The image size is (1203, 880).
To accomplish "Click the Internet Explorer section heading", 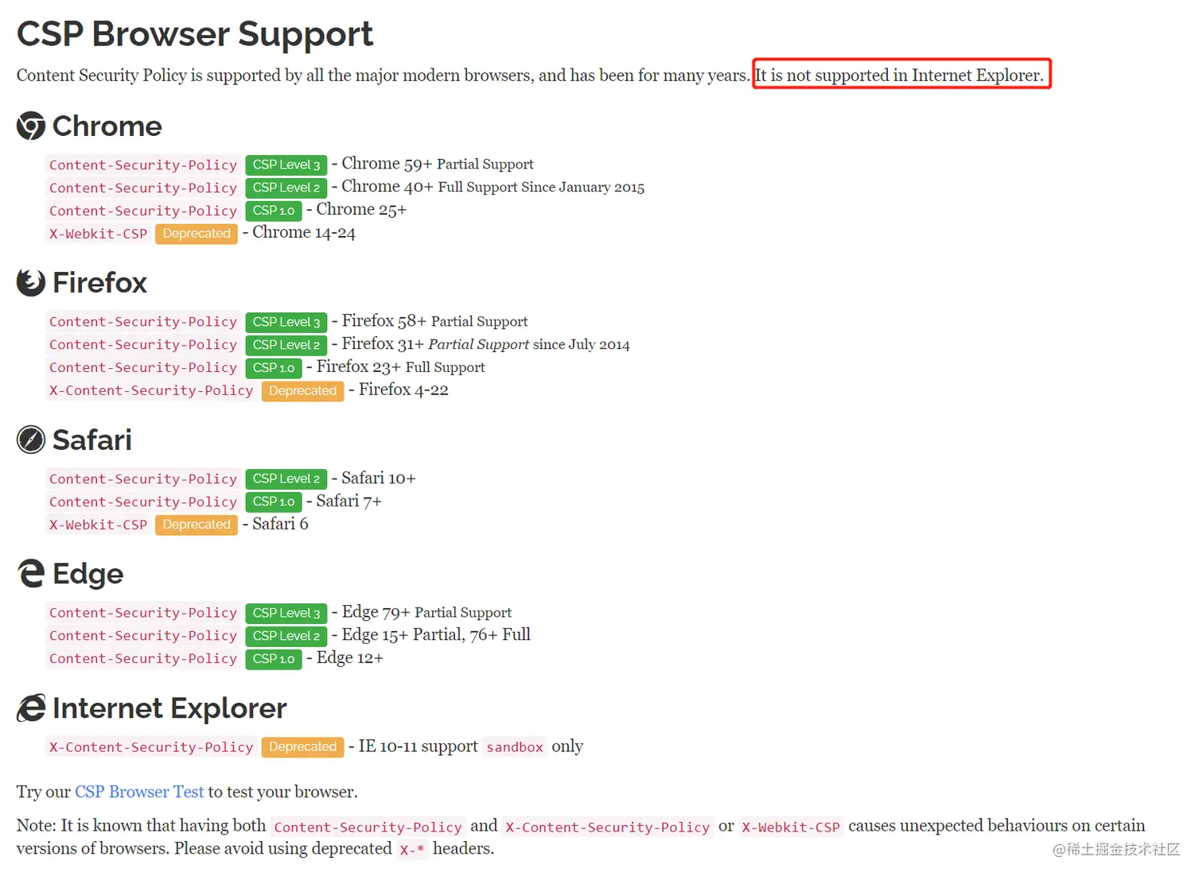I will [169, 707].
